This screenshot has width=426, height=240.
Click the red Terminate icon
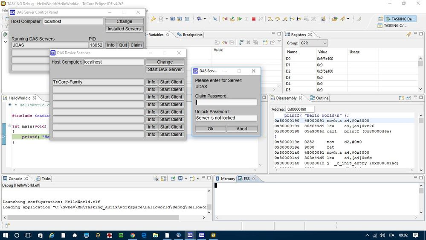pos(253,19)
